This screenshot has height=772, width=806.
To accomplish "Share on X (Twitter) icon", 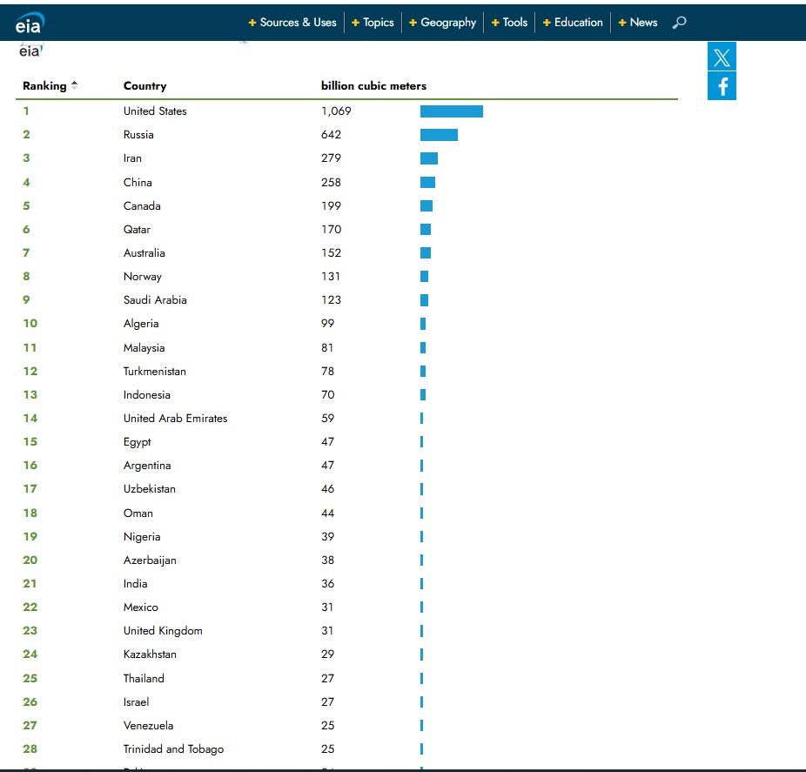I will 722,57.
